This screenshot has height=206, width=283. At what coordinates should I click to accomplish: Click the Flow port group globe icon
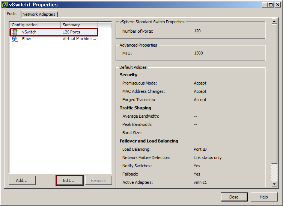(x=15, y=39)
